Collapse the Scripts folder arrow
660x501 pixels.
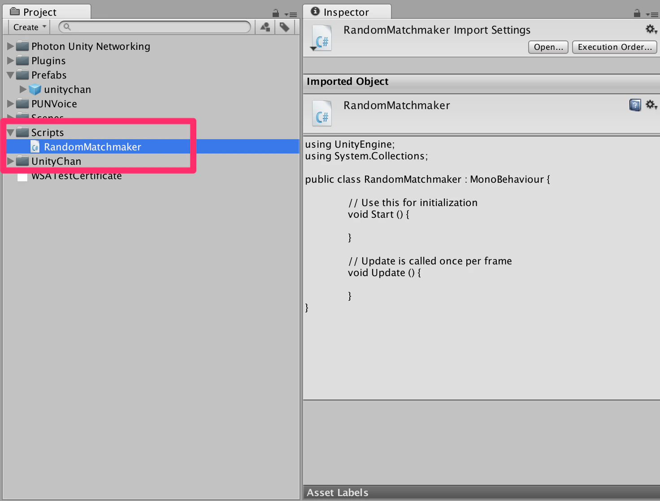[x=10, y=132]
